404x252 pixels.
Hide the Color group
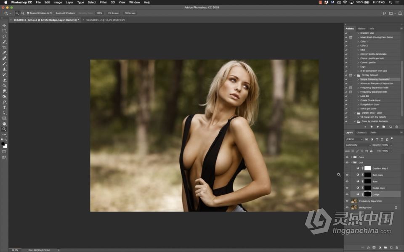click(347, 157)
